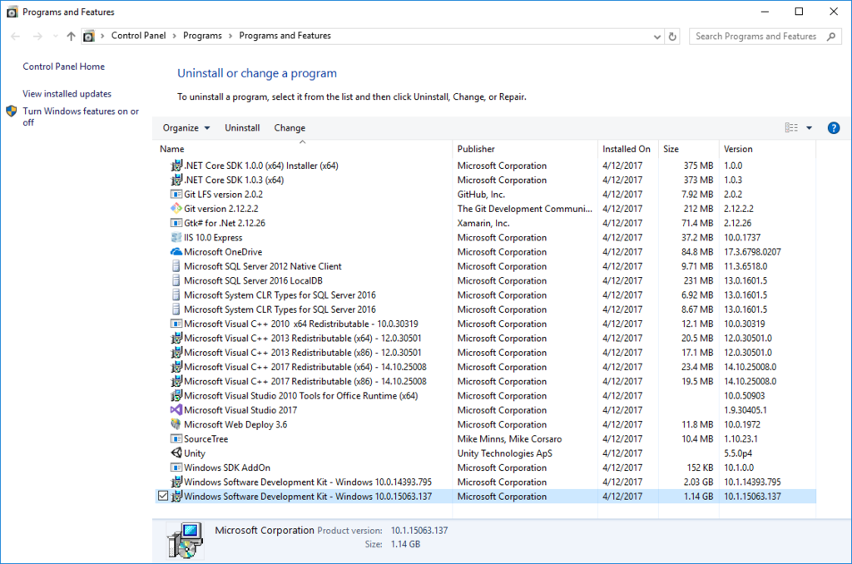Click the Unity Technologies ApS publisher cell
Viewport: 852px width, 564px height.
point(504,453)
